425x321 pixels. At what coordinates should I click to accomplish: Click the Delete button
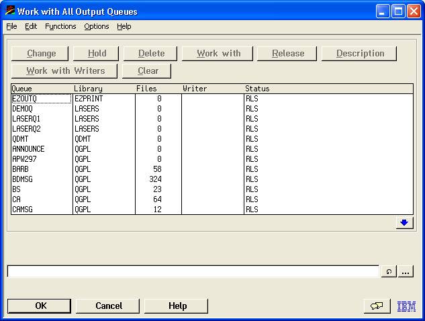[150, 54]
